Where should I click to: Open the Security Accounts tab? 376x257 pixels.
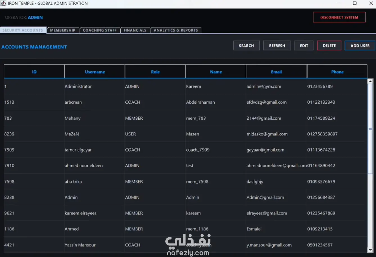pos(23,30)
